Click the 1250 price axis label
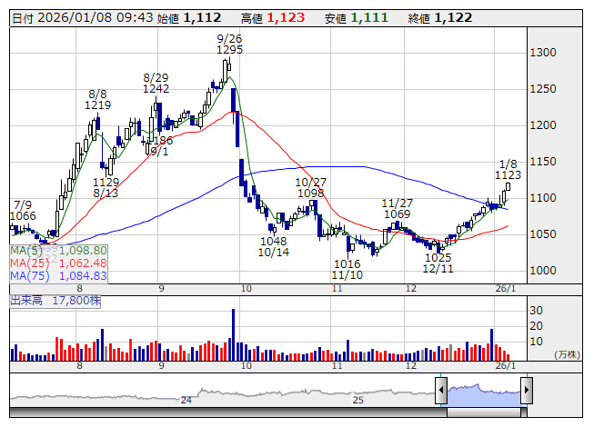Image resolution: width=594 pixels, height=427 pixels. (x=543, y=89)
